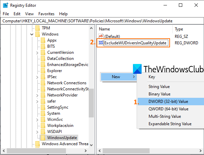
Task: Click the (Default) string value icon
Action: (101, 36)
